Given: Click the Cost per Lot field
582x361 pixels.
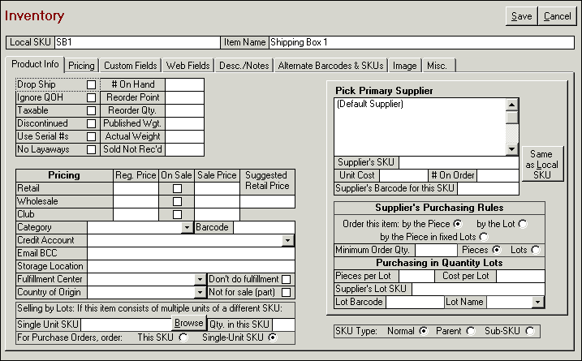Looking at the screenshot, I should click(520, 276).
